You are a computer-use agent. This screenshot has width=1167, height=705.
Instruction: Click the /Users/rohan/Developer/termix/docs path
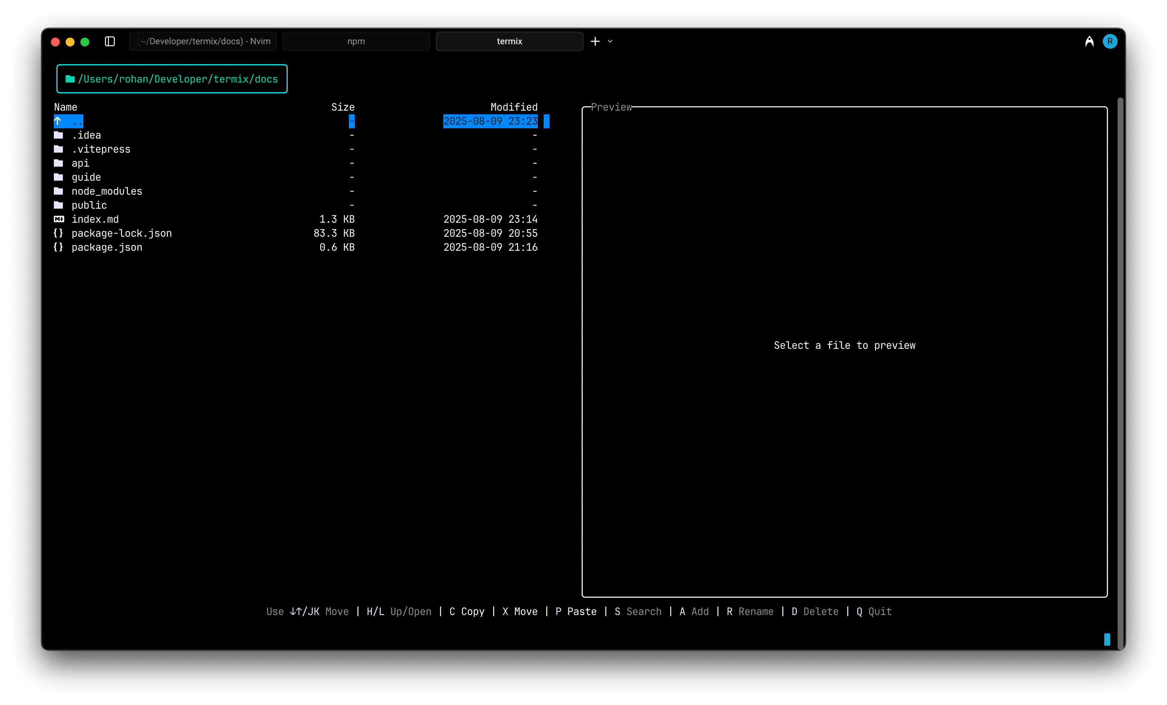tap(178, 79)
